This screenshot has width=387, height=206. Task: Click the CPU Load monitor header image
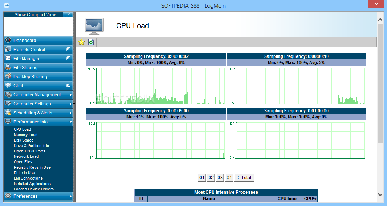94,26
